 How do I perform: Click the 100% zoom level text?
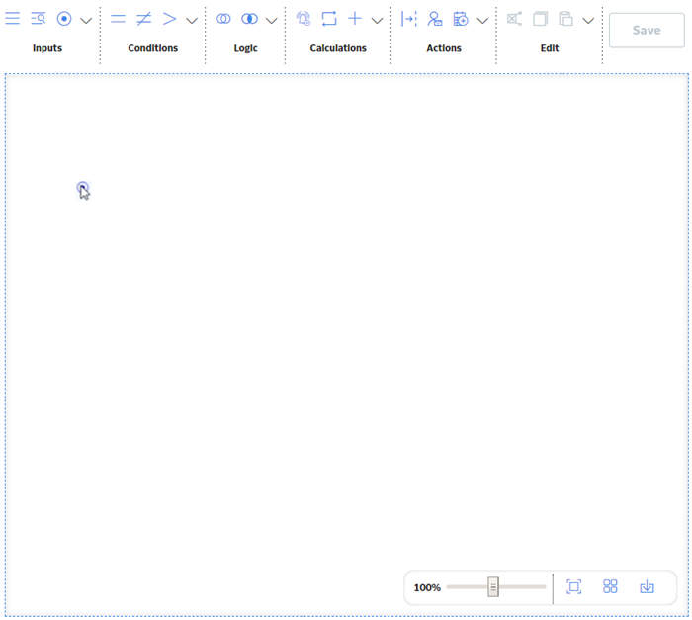click(x=427, y=587)
